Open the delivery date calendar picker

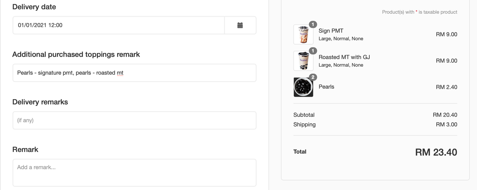click(240, 25)
